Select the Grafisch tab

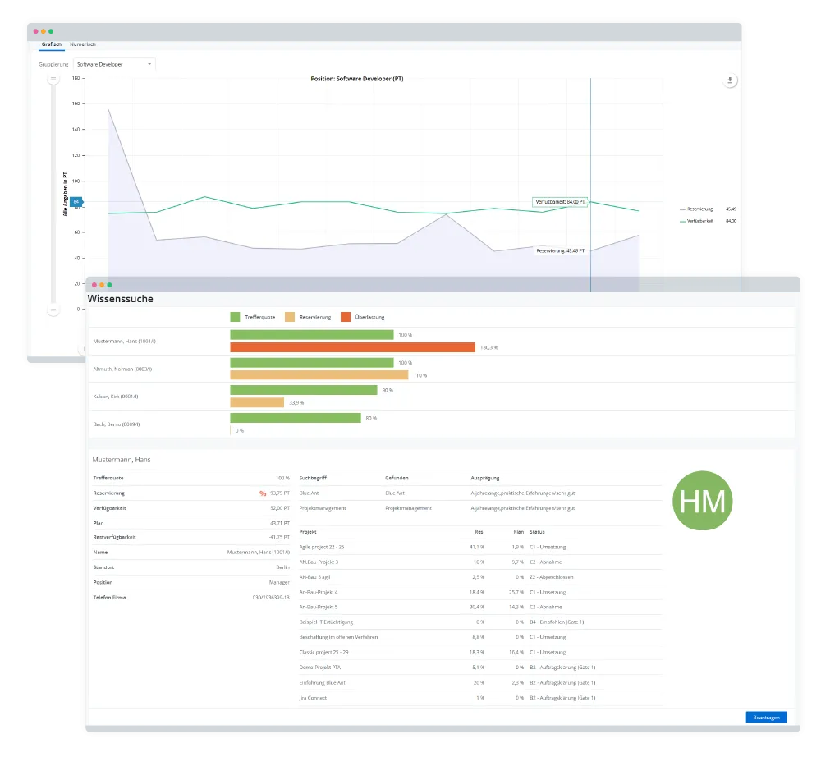(x=52, y=44)
